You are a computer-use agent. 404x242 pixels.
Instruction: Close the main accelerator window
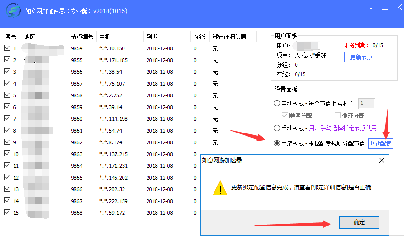[x=399, y=8]
